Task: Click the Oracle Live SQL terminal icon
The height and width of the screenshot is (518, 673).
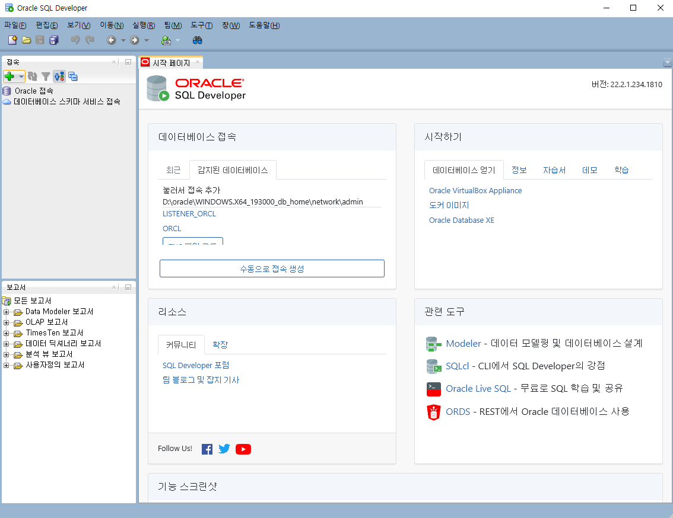Action: pyautogui.click(x=433, y=389)
